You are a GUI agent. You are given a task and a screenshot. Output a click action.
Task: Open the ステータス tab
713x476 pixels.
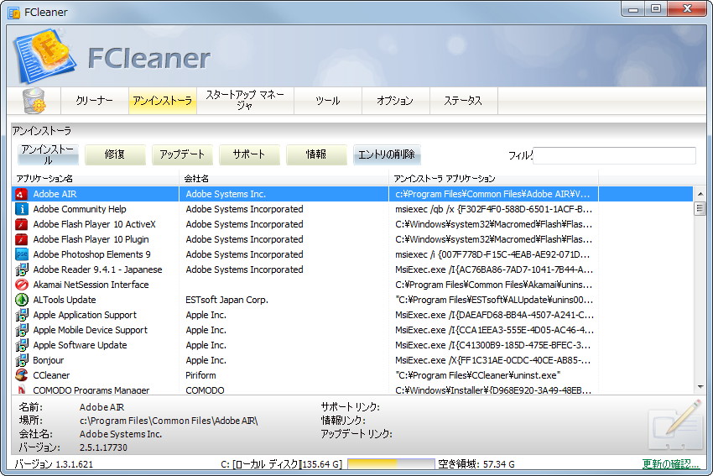point(463,101)
